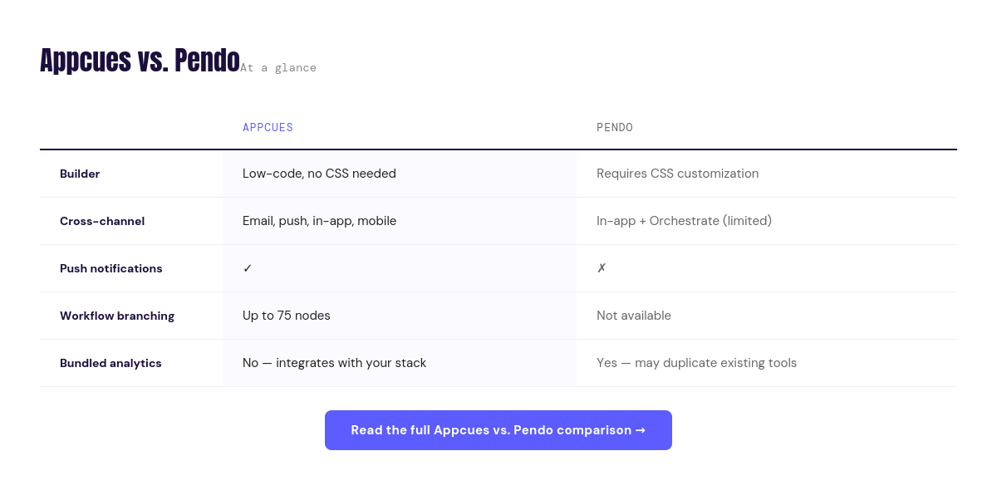Click the 'At a glance' subtitle text
The image size is (997, 490).
[278, 68]
